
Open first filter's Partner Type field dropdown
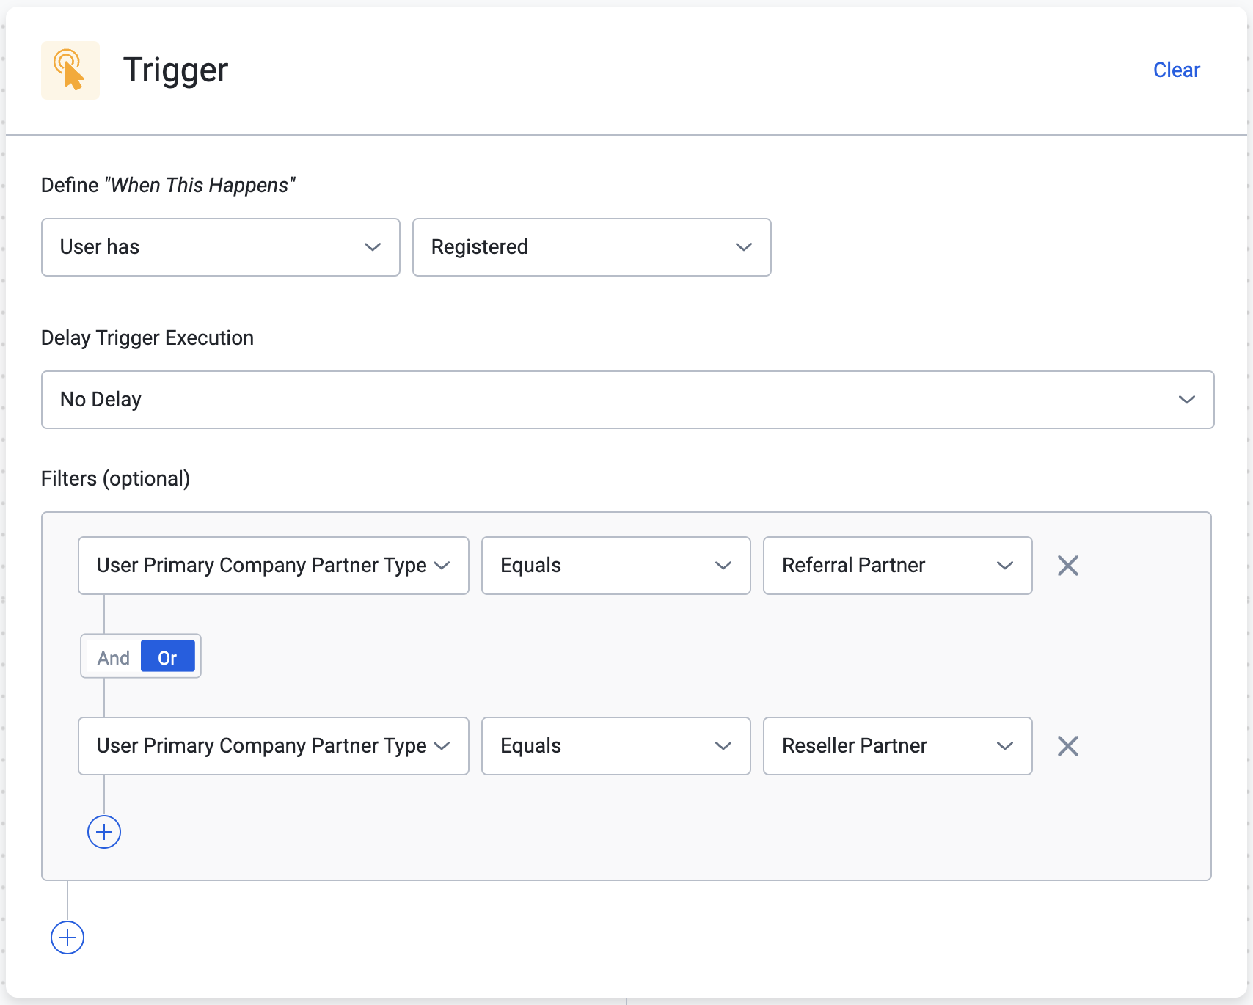click(274, 566)
